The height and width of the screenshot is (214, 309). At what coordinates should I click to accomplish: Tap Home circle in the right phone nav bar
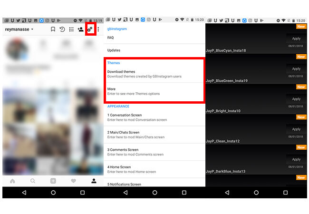click(x=256, y=193)
